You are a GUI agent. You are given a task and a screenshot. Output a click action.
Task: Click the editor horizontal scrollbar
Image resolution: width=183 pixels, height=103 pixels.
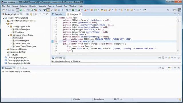117,53
